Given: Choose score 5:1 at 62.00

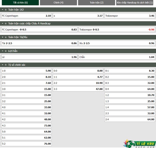Looking at the screenshot, I should pyautogui.click(x=26, y=138).
